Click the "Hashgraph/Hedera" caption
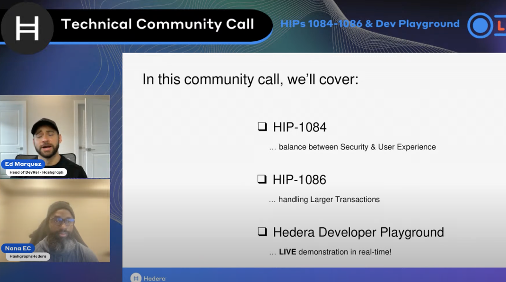The height and width of the screenshot is (282, 506). click(x=28, y=256)
